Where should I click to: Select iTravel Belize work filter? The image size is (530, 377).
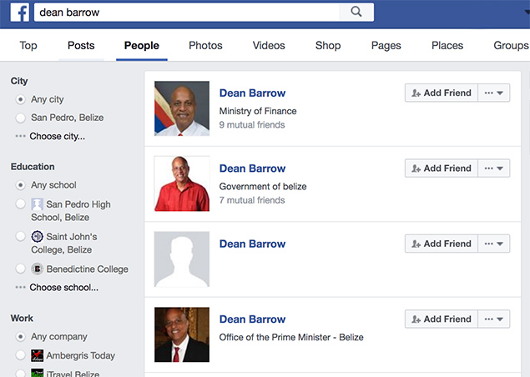[x=21, y=374]
